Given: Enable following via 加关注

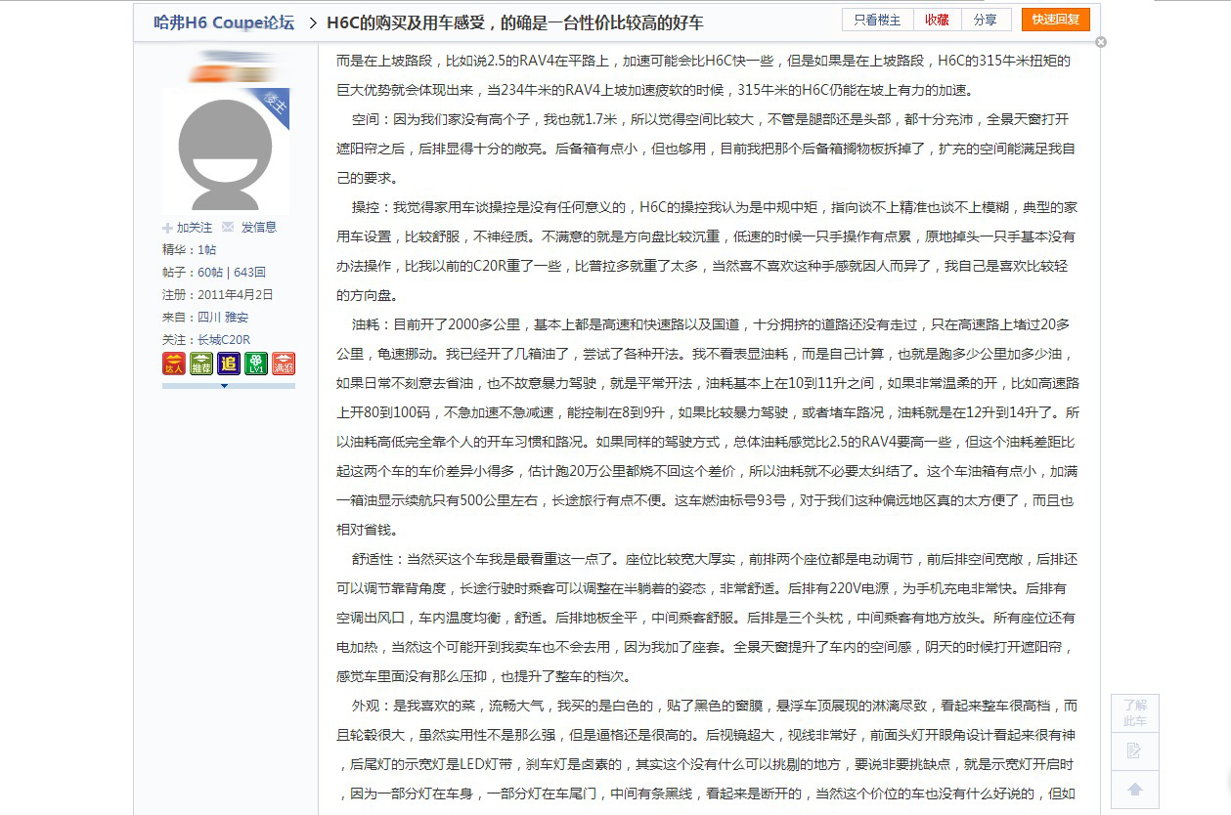Looking at the screenshot, I should (187, 227).
